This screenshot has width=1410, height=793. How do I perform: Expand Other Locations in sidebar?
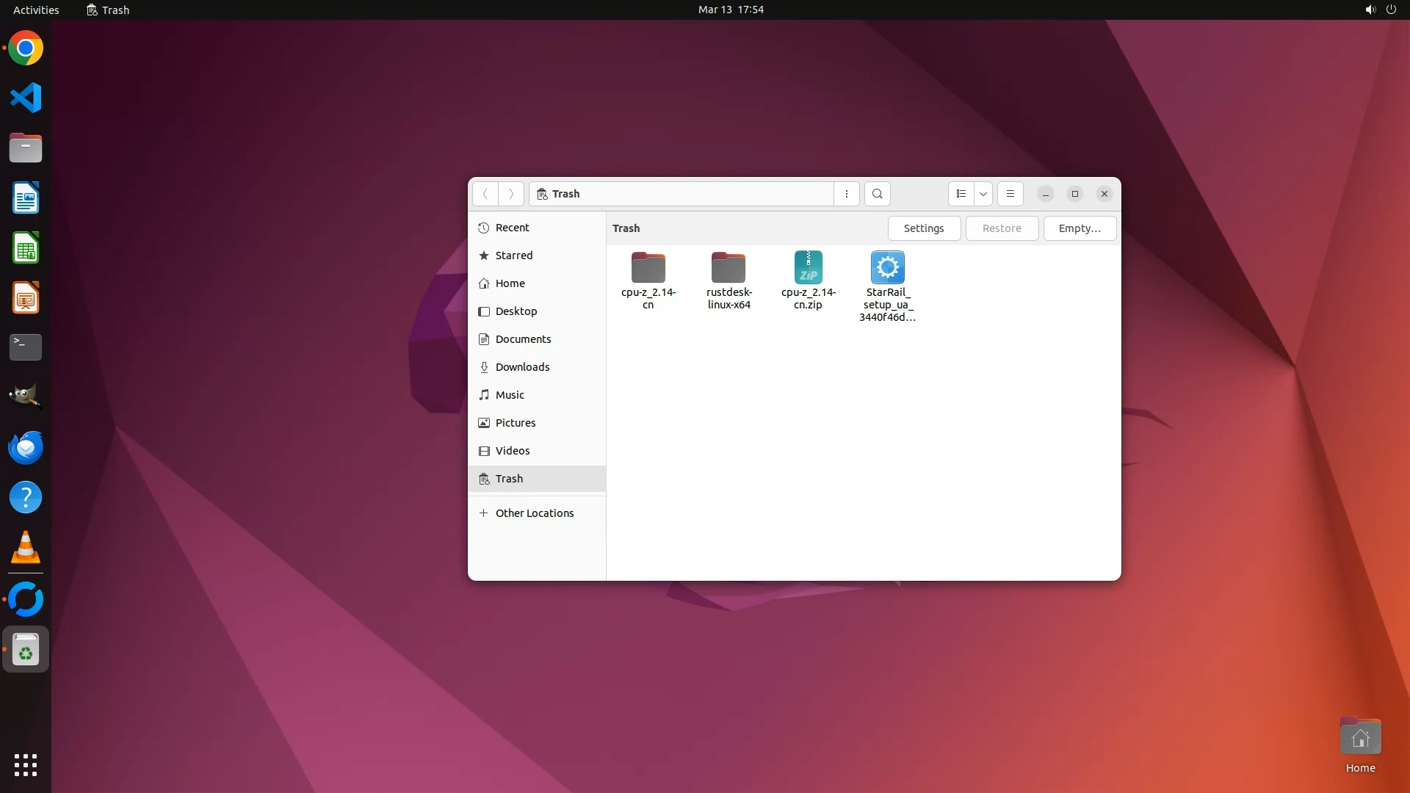point(534,513)
